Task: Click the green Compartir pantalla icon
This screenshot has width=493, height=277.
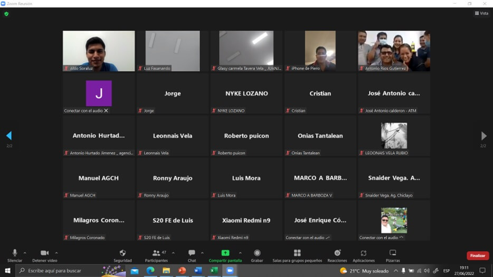Action: [225, 253]
